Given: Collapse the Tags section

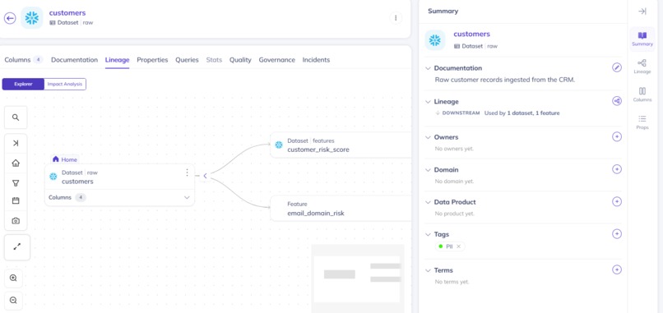Looking at the screenshot, I should (x=428, y=234).
